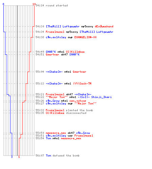The height and width of the screenshot is (169, 152).
Task: Select the 54:14 round started entry
Action: point(52,5)
